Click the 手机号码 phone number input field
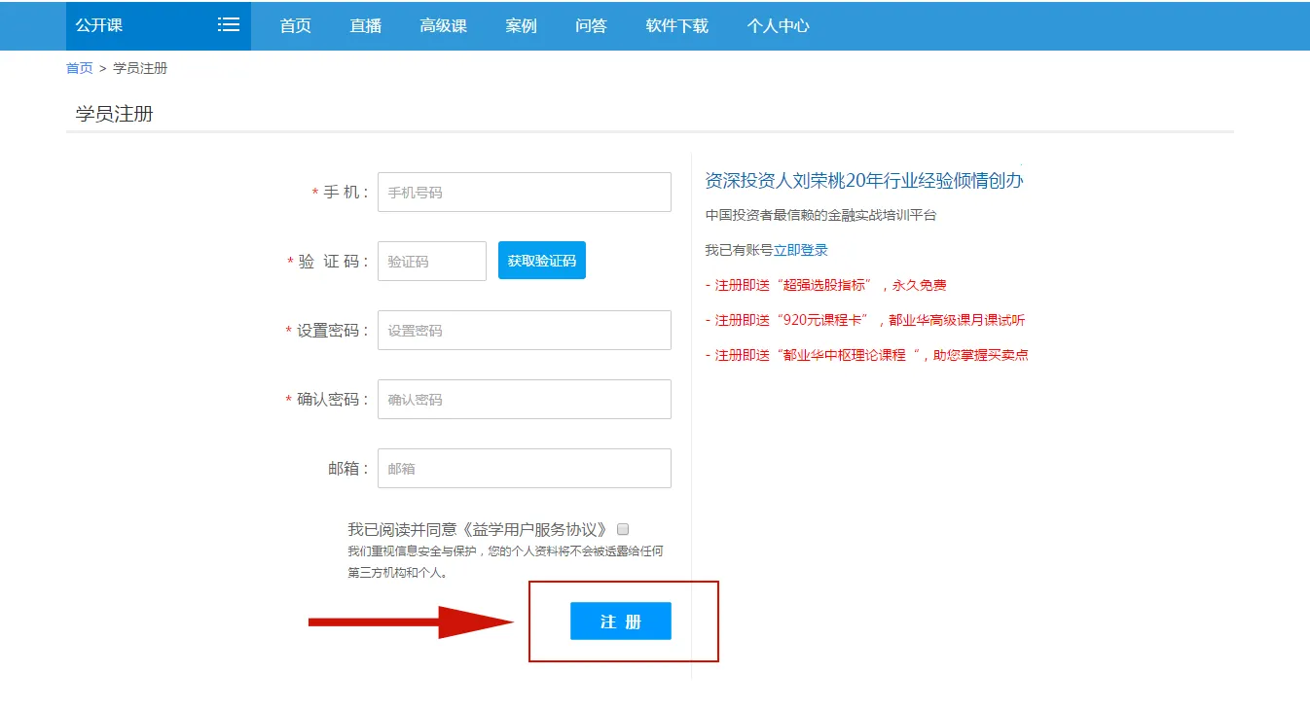 (524, 192)
